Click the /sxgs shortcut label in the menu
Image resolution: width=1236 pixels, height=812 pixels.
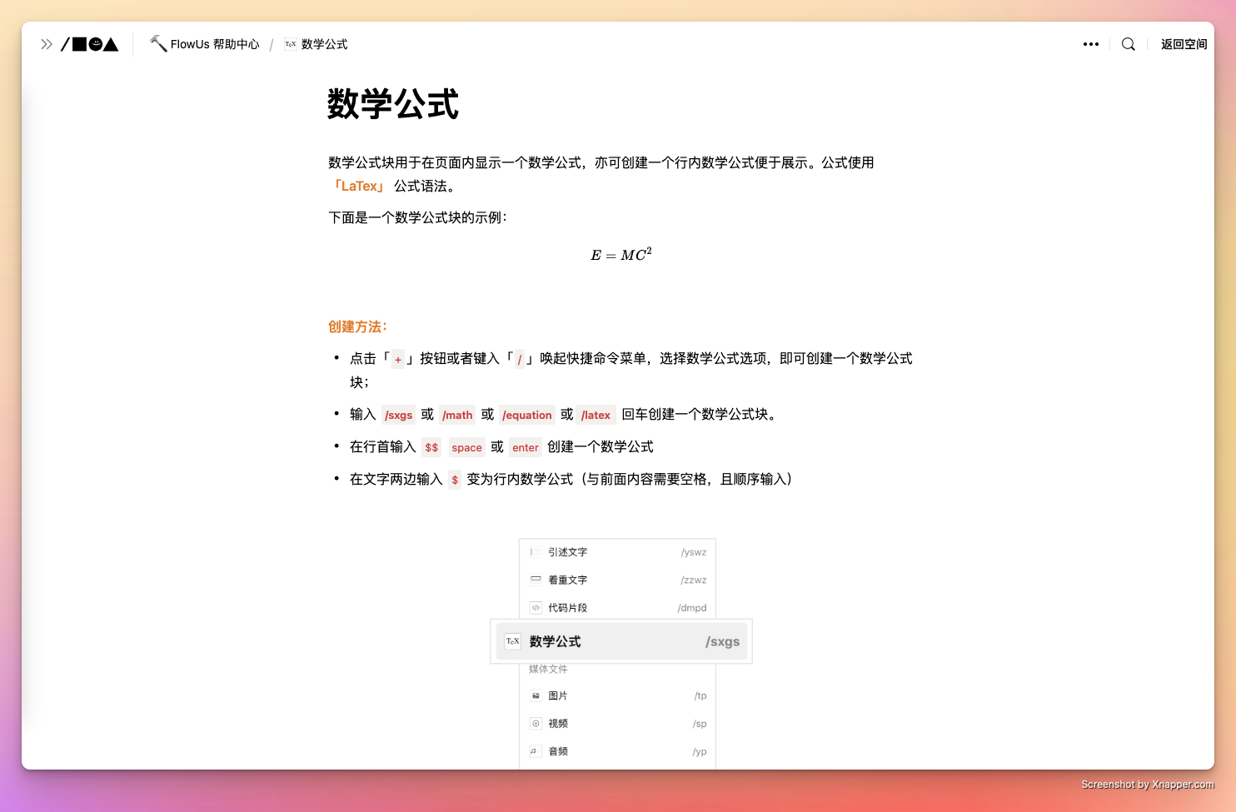click(x=722, y=641)
